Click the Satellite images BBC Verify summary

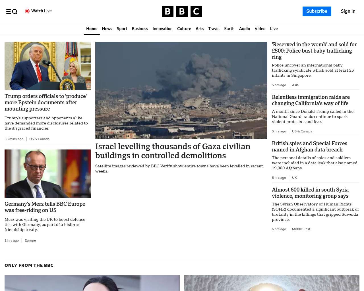point(179,169)
